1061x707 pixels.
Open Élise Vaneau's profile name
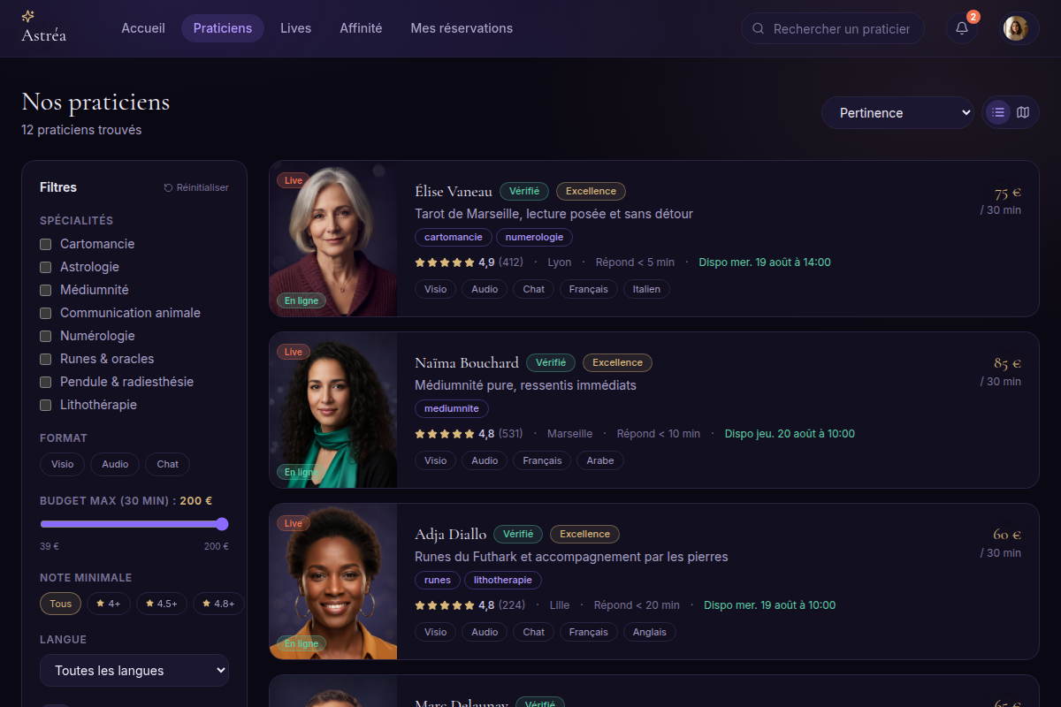(x=454, y=191)
